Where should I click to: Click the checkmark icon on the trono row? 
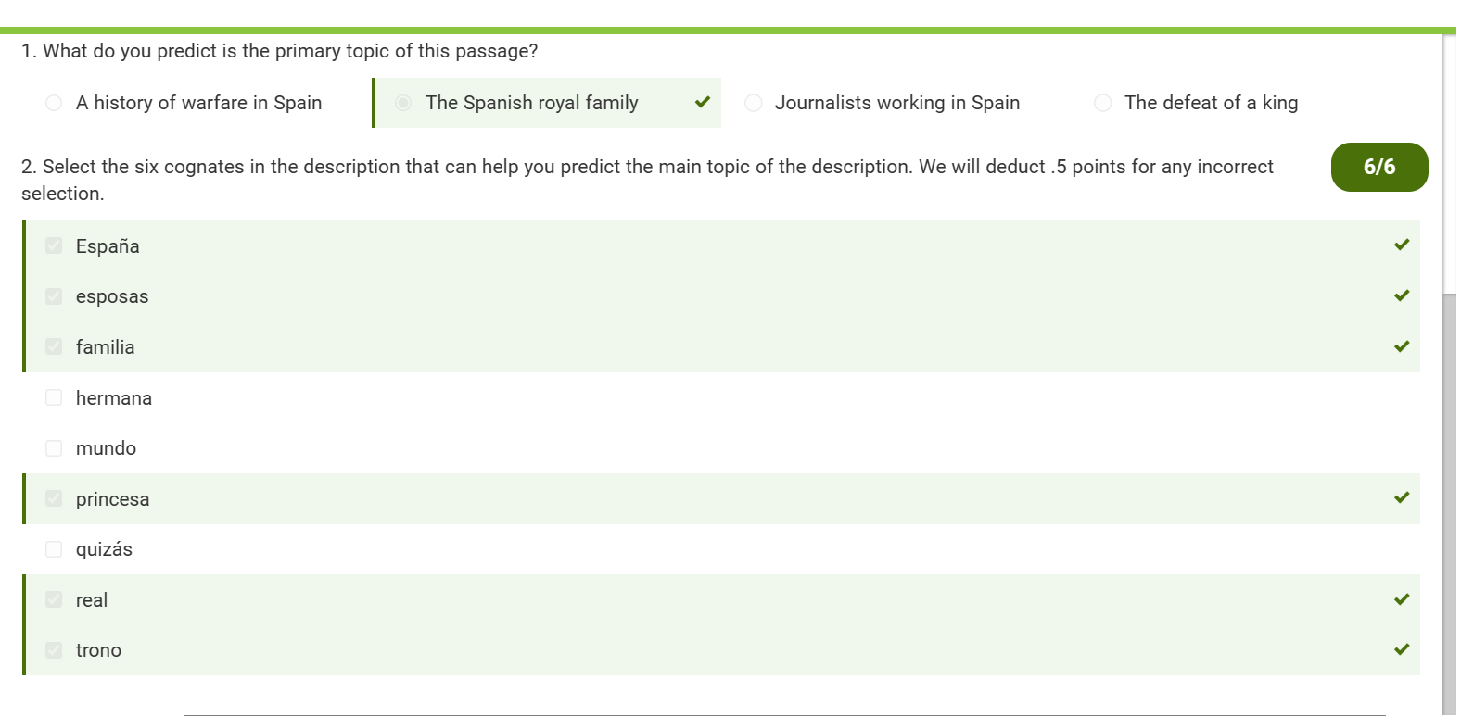click(1401, 649)
